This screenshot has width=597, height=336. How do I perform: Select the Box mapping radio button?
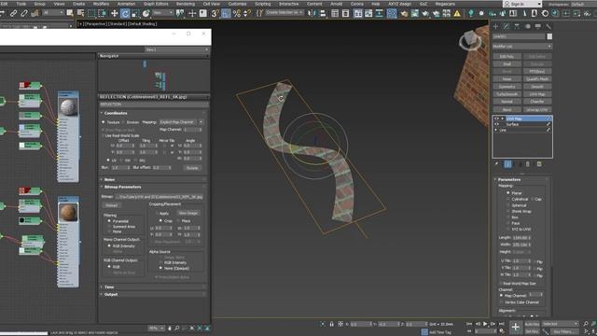[x=507, y=217]
